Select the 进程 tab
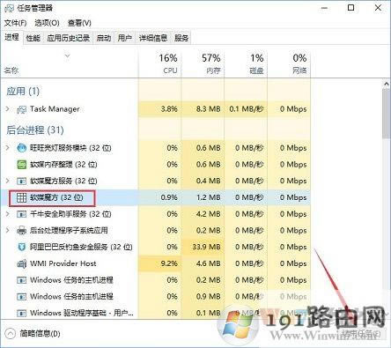The height and width of the screenshot is (348, 391). pyautogui.click(x=11, y=37)
